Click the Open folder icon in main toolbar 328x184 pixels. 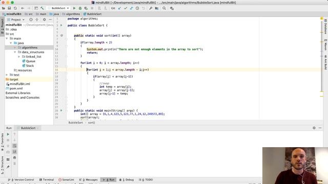pos(4,8)
